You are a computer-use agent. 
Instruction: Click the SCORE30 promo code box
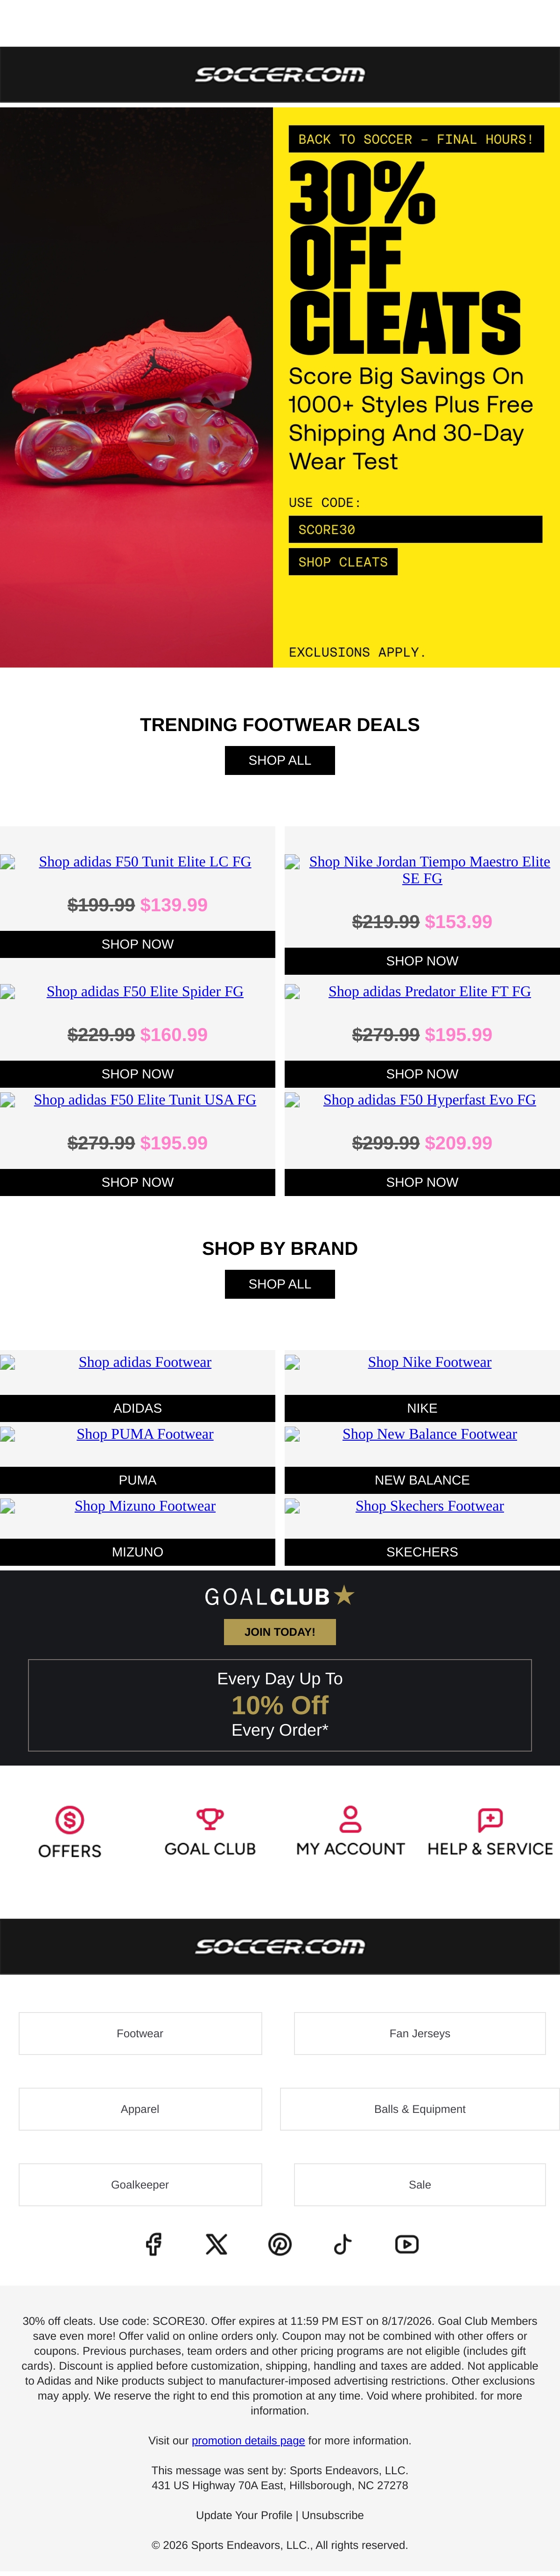click(x=415, y=529)
